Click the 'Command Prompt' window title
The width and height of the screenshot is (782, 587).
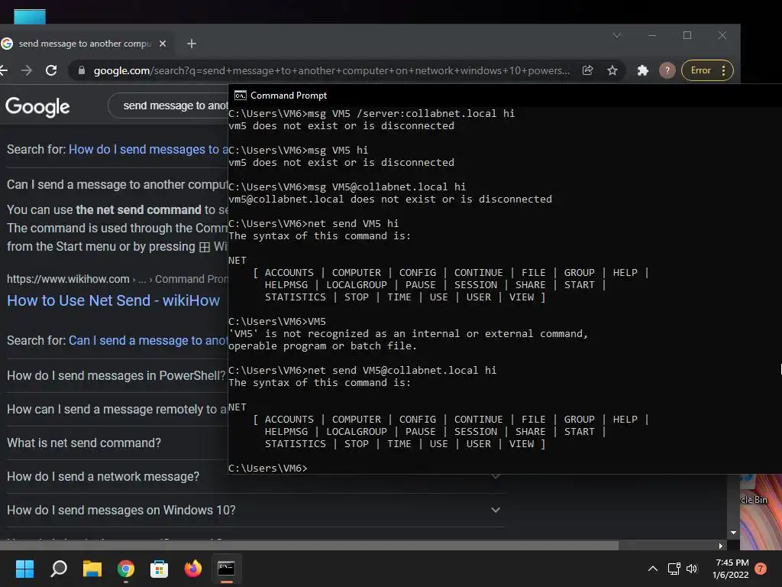289,96
